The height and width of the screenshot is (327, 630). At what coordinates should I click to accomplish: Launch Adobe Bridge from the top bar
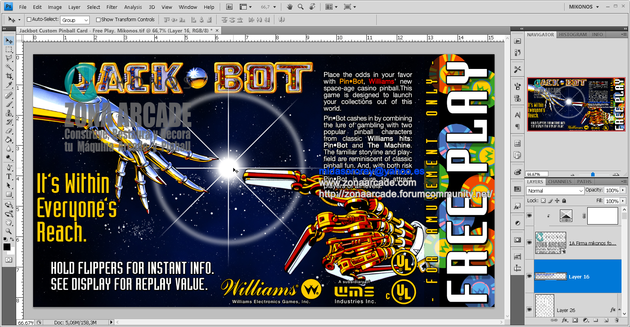229,7
